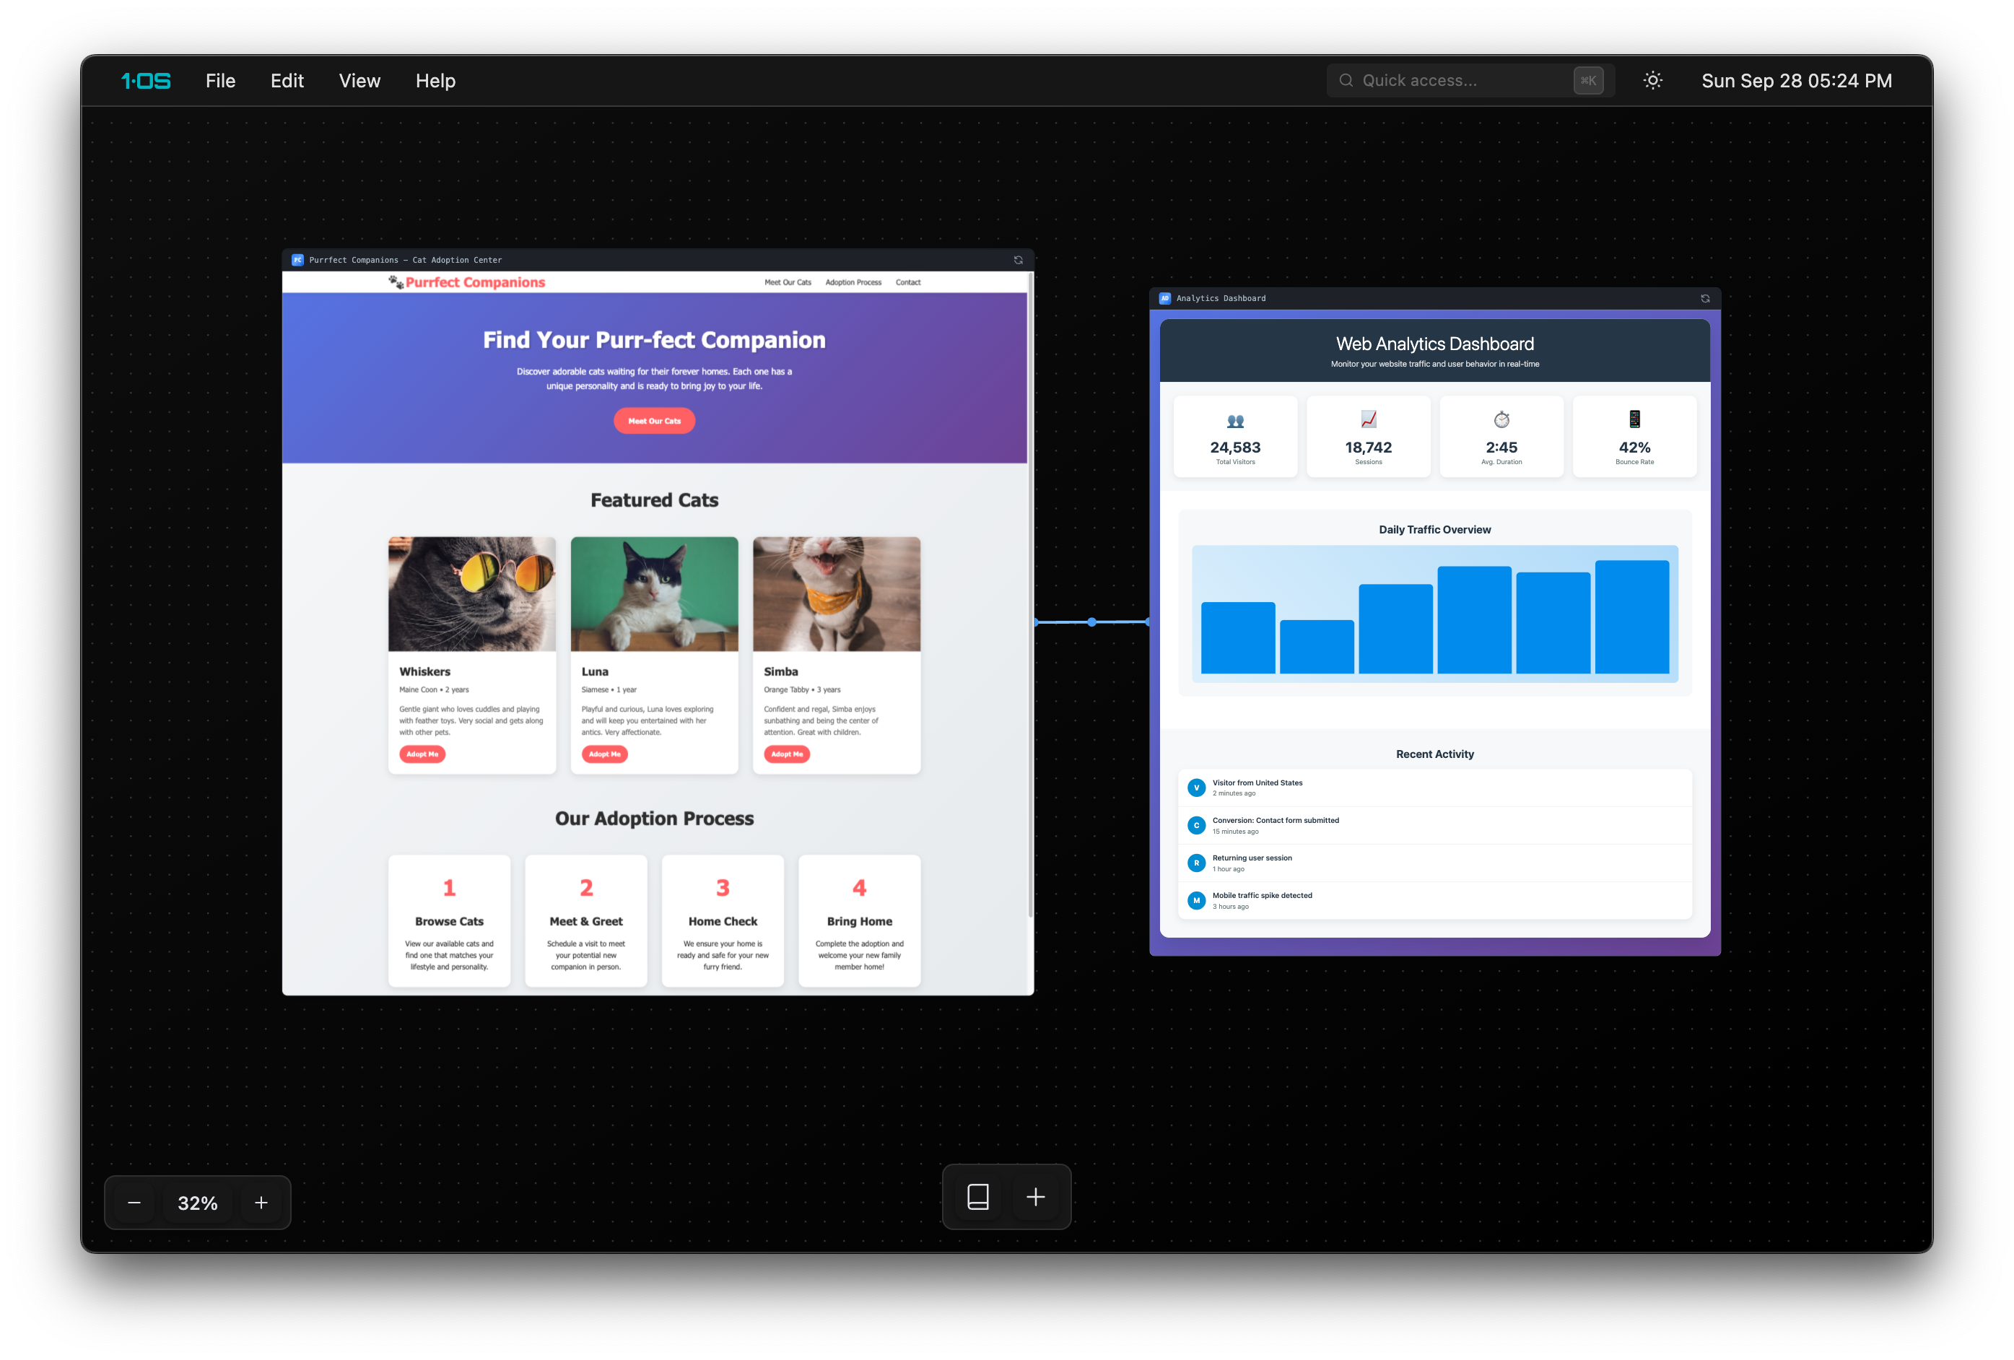This screenshot has width=2014, height=1360.
Task: Click Adopt Me button for Whiskers
Action: click(422, 754)
